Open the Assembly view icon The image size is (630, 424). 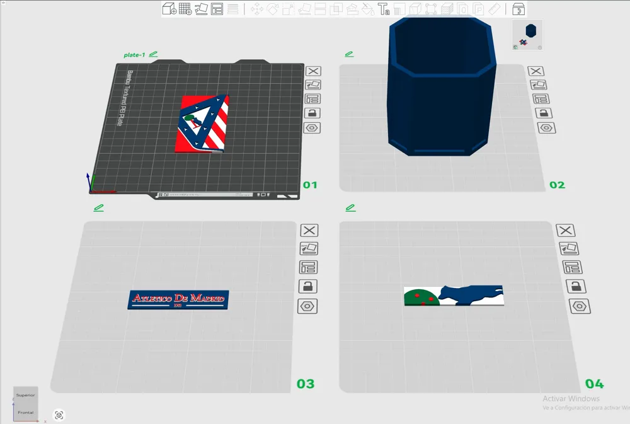pos(518,8)
